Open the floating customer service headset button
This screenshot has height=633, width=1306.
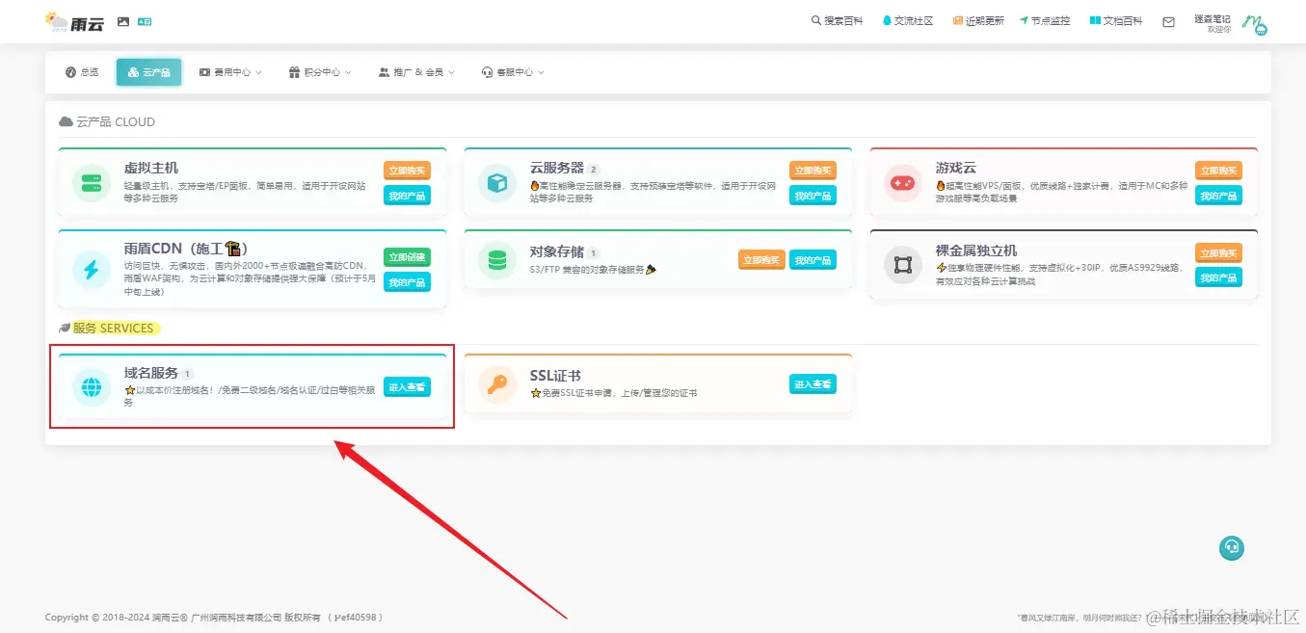point(1231,547)
